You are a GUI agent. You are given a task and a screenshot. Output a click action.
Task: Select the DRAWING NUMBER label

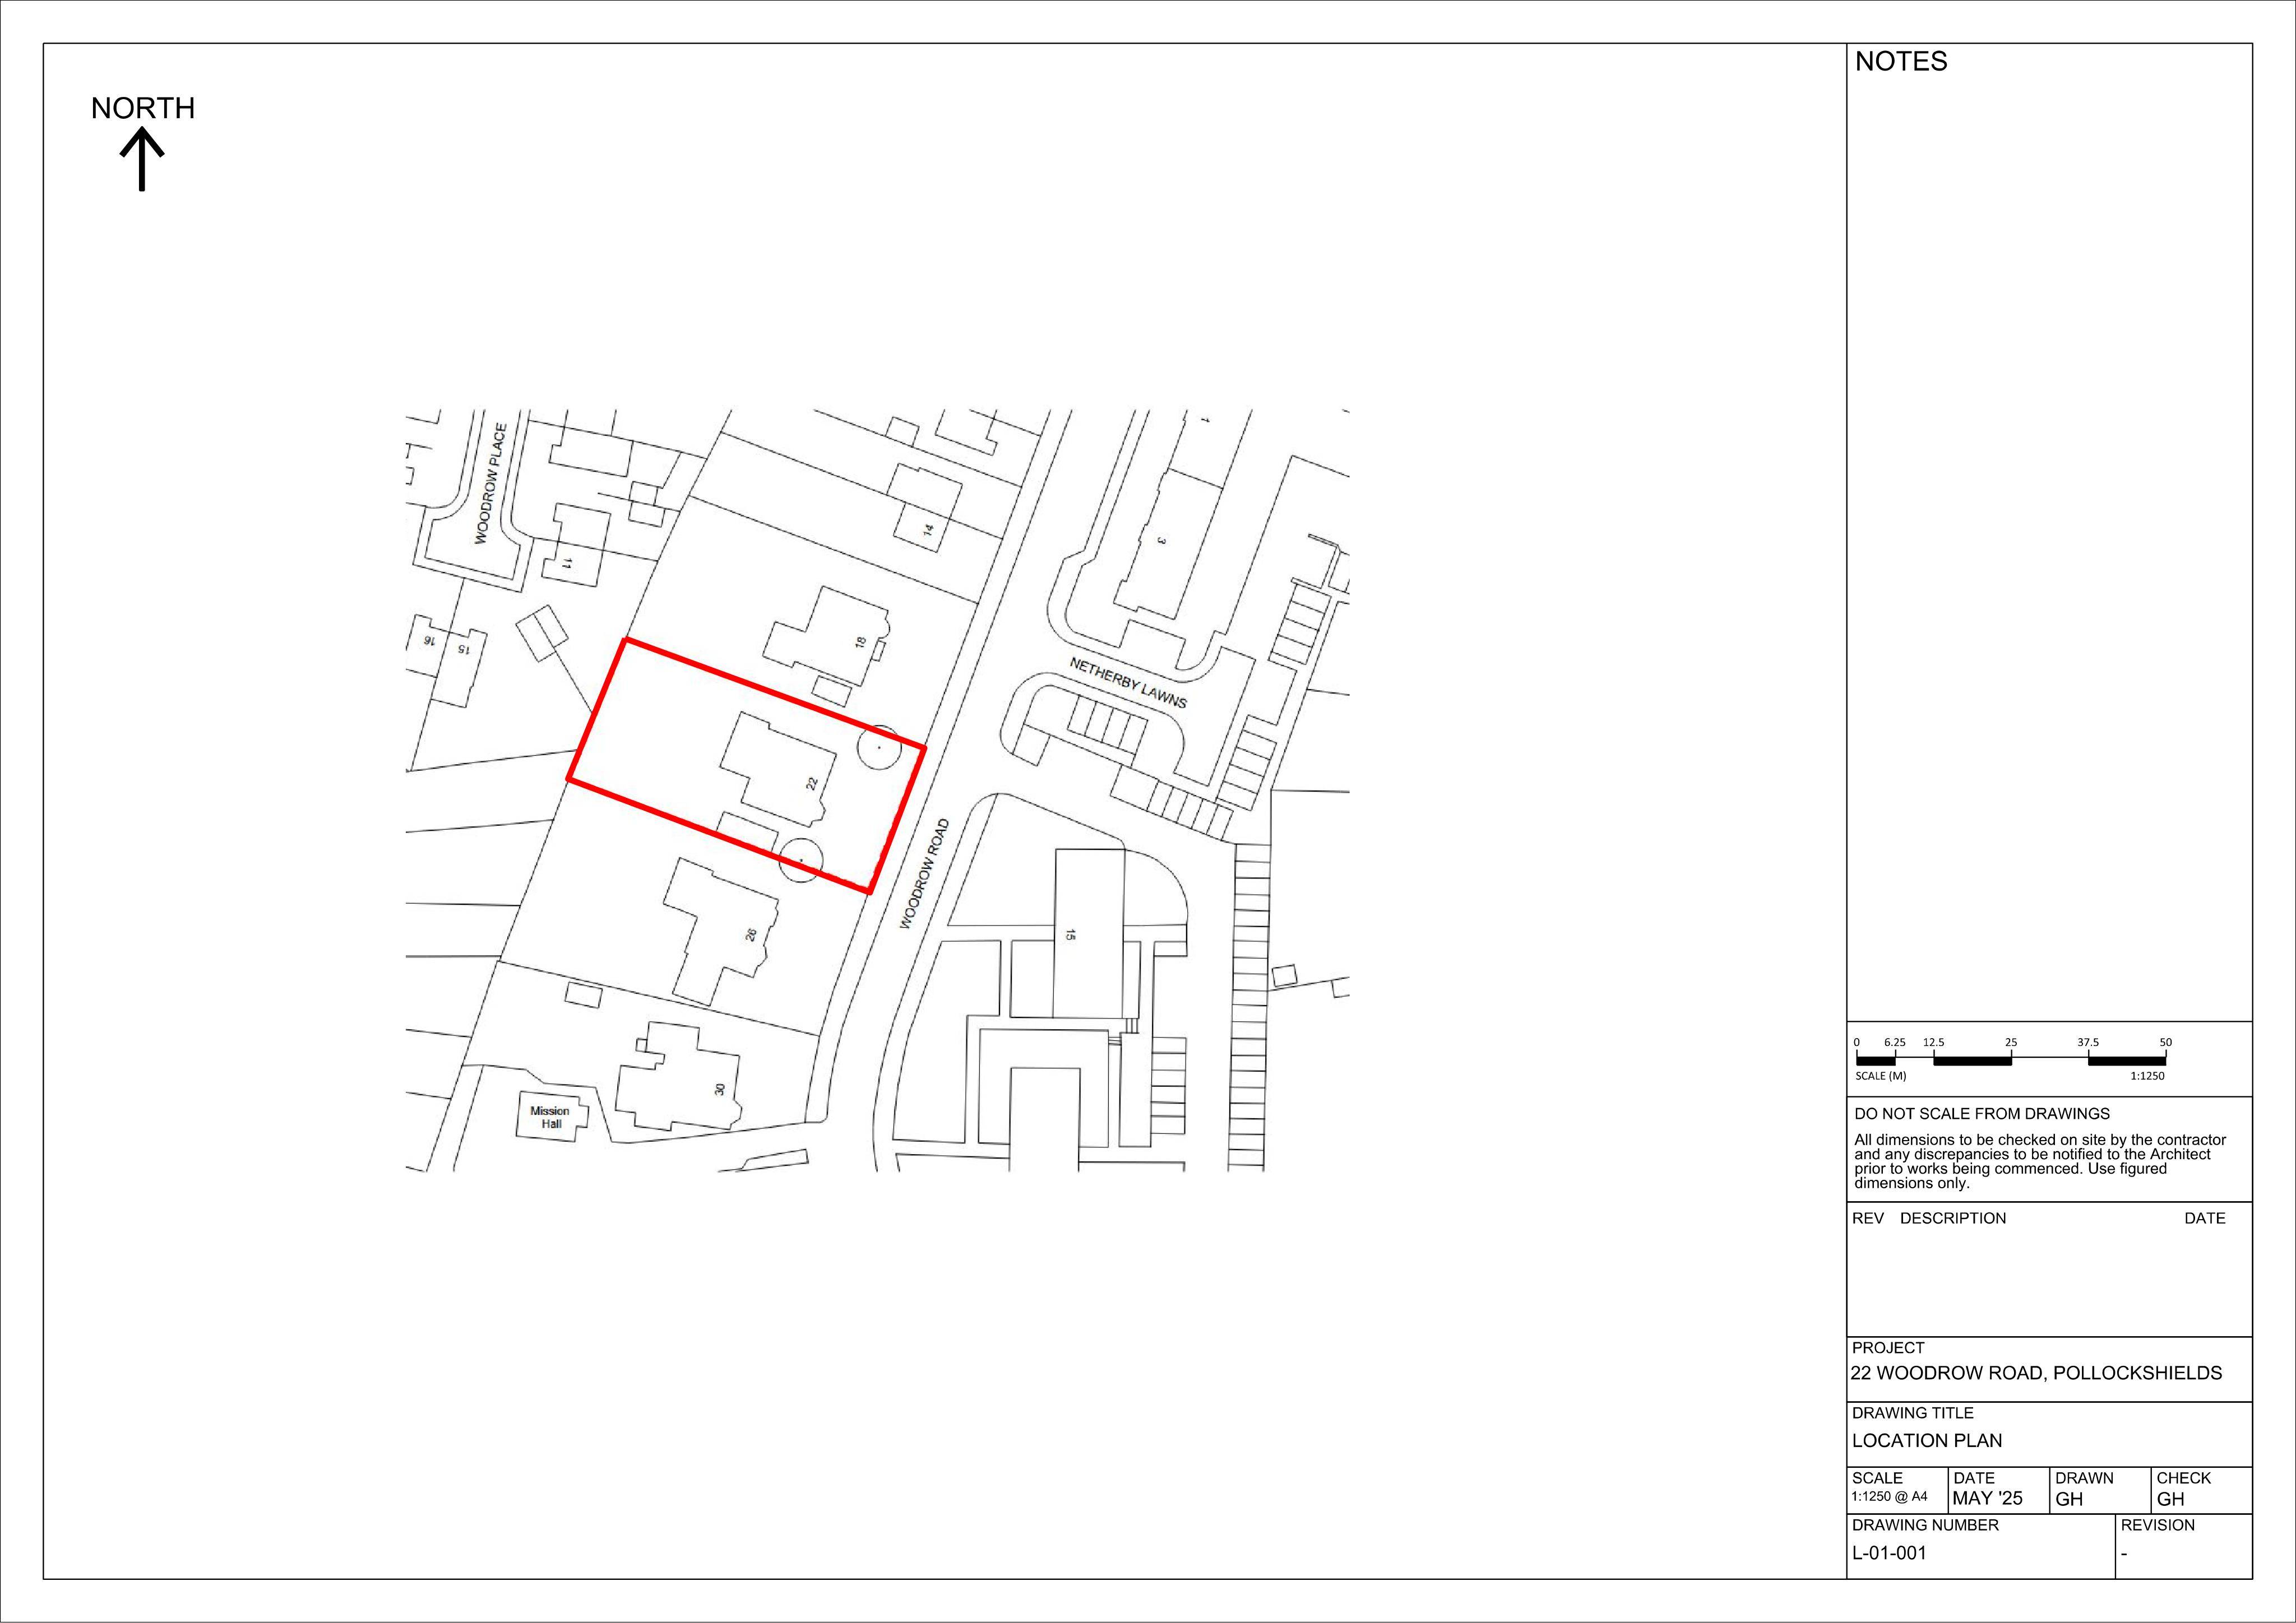pos(1925,1525)
